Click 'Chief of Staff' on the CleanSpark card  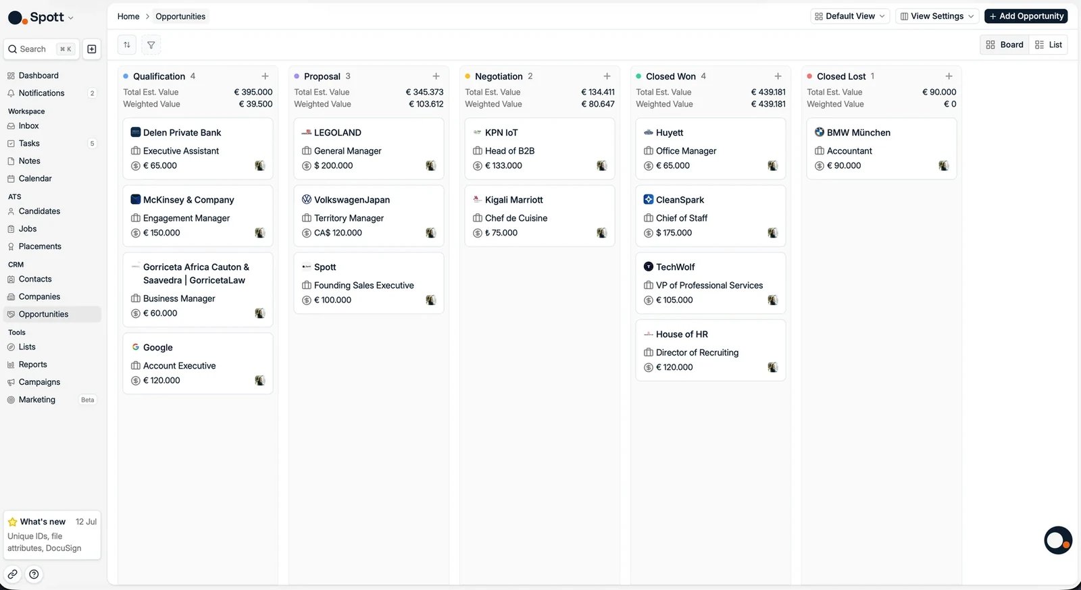point(682,218)
